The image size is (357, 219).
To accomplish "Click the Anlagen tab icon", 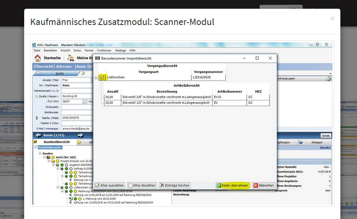I will point(301,142).
